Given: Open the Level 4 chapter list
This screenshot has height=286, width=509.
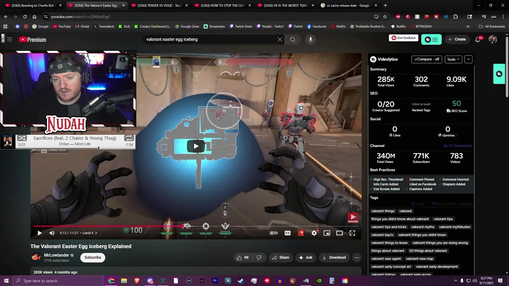Looking at the screenshot, I should 89,233.
